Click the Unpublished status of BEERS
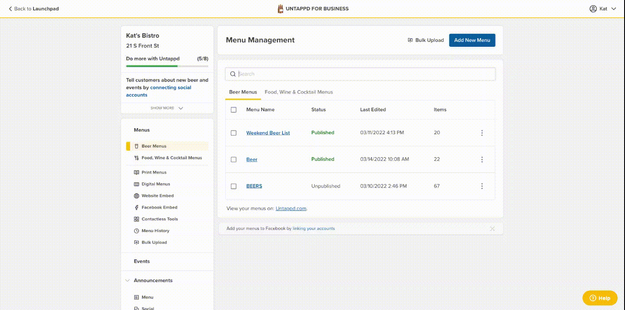The width and height of the screenshot is (625, 310). tap(326, 186)
